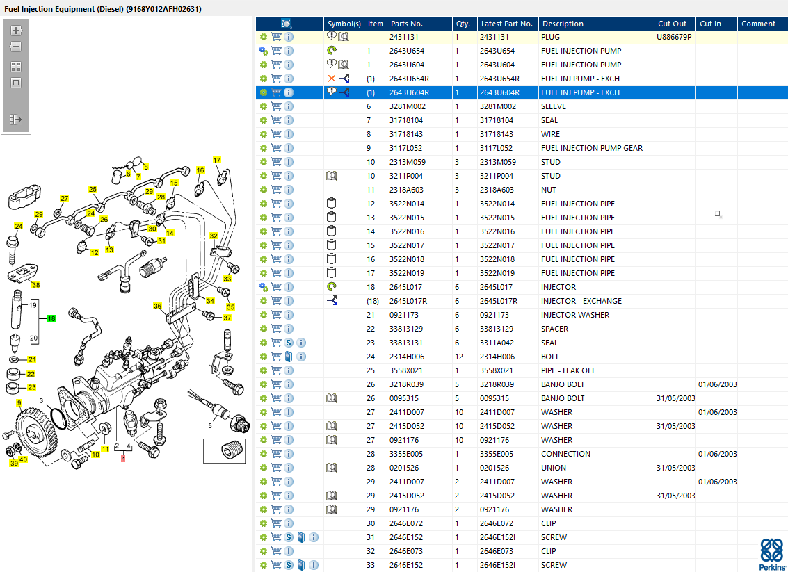Click diagram callout 36 on the diagram
The image size is (788, 572).
click(x=158, y=306)
